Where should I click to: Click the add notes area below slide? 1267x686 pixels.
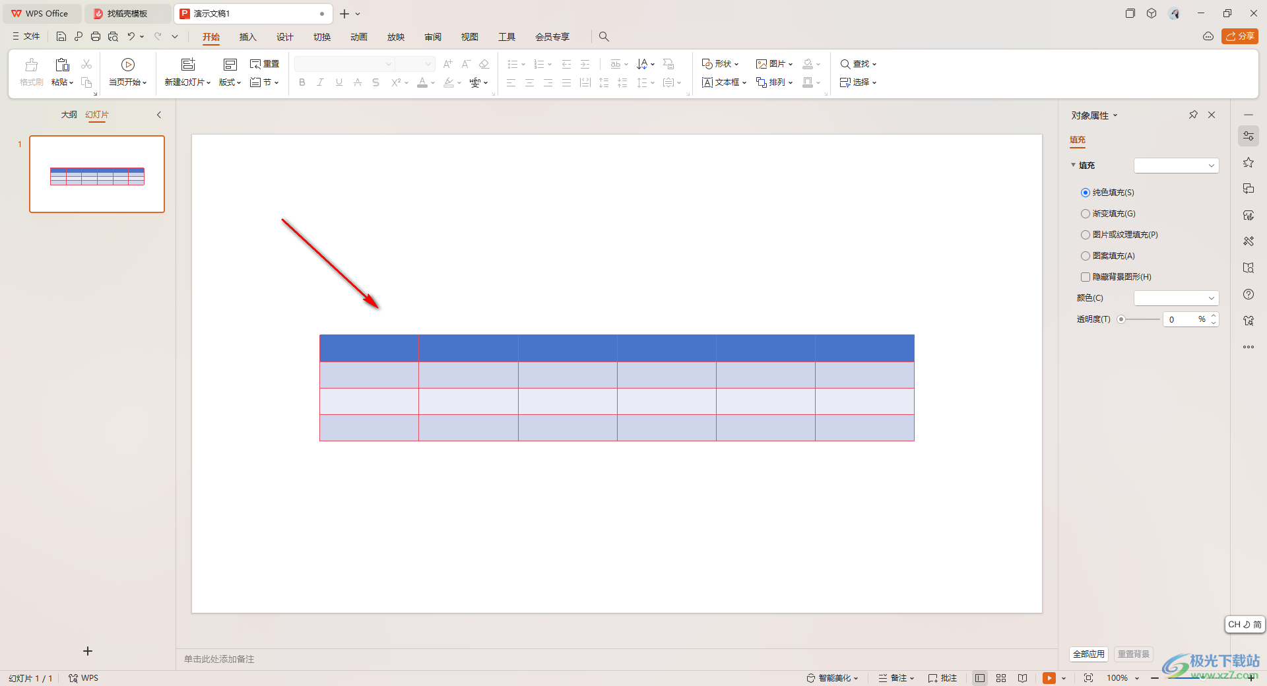(x=616, y=659)
